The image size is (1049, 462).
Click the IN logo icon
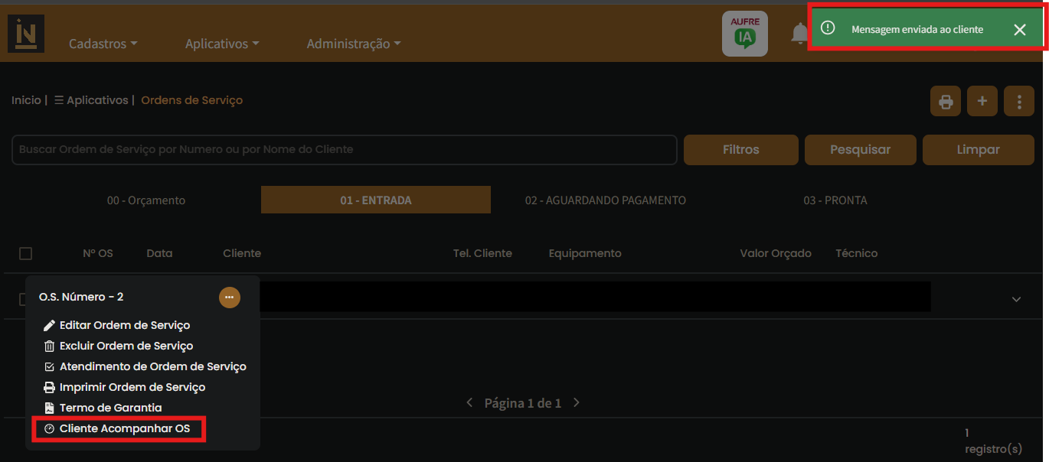coord(26,34)
